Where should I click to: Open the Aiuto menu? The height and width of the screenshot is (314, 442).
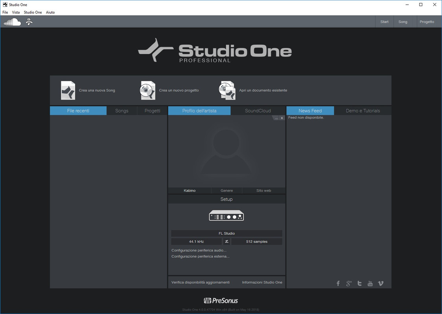(50, 13)
